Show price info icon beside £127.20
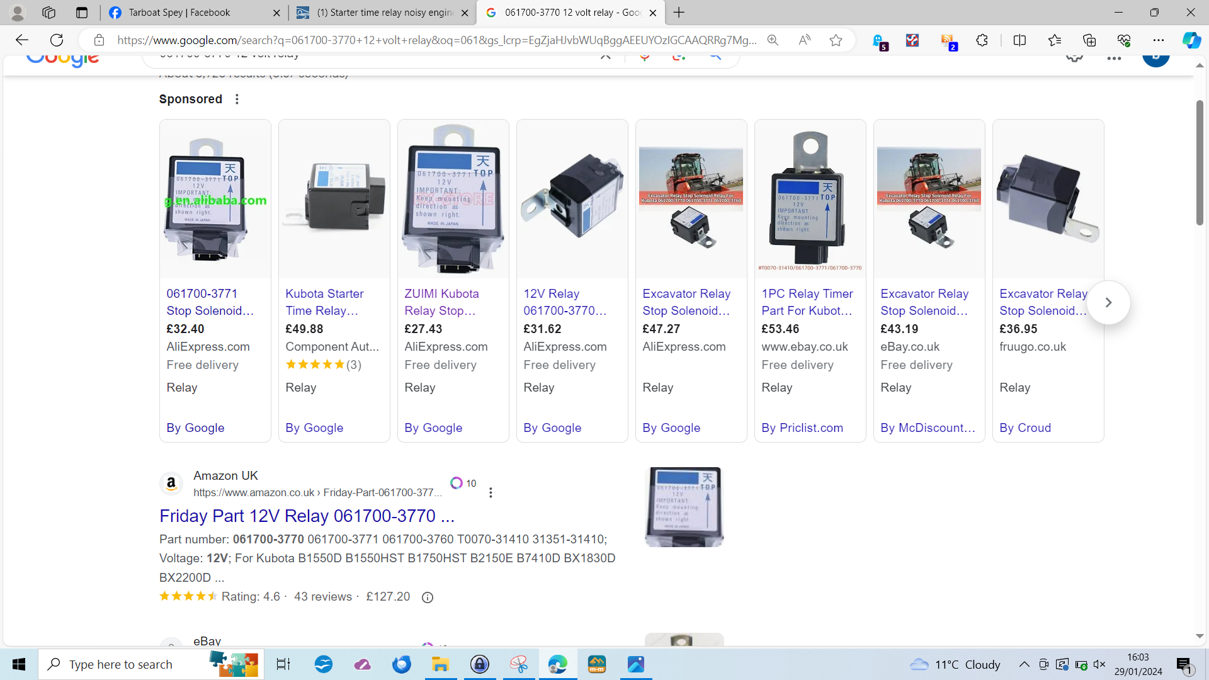1209x680 pixels. coord(428,598)
